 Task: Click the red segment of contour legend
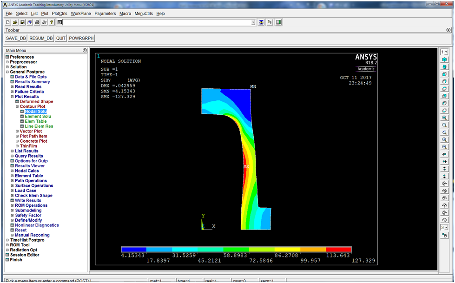coord(338,250)
